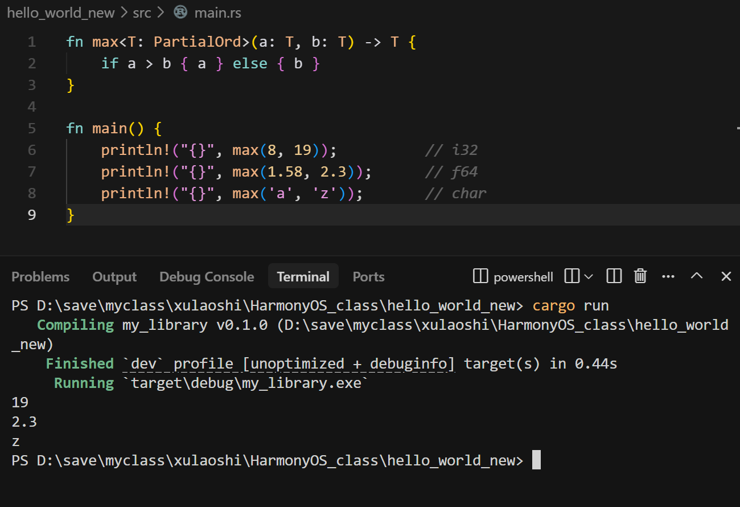Viewport: 740px width, 507px height.
Task: Click line number 1 in the gutter
Action: [x=31, y=42]
